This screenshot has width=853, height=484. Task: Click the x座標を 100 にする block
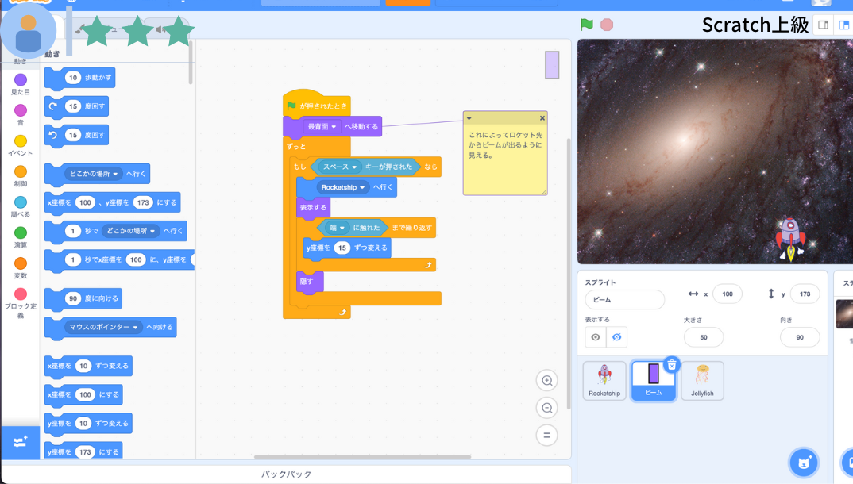coord(83,394)
